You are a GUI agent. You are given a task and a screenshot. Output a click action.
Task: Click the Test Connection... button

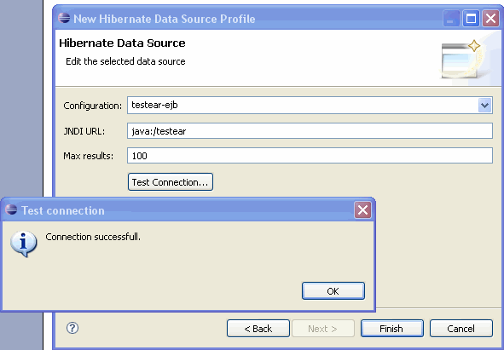coord(171,182)
